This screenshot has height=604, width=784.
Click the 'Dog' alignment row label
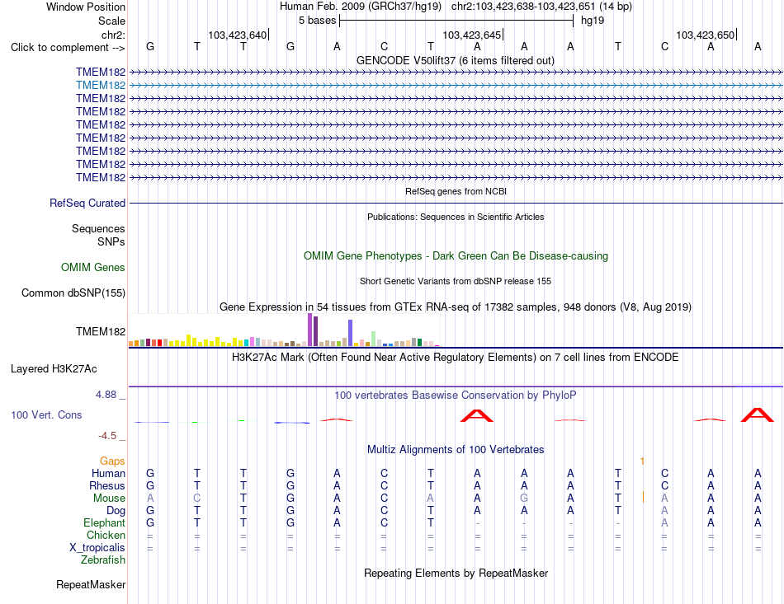116,510
